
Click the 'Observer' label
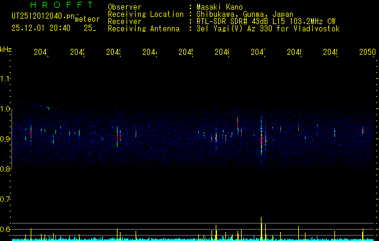pos(125,7)
